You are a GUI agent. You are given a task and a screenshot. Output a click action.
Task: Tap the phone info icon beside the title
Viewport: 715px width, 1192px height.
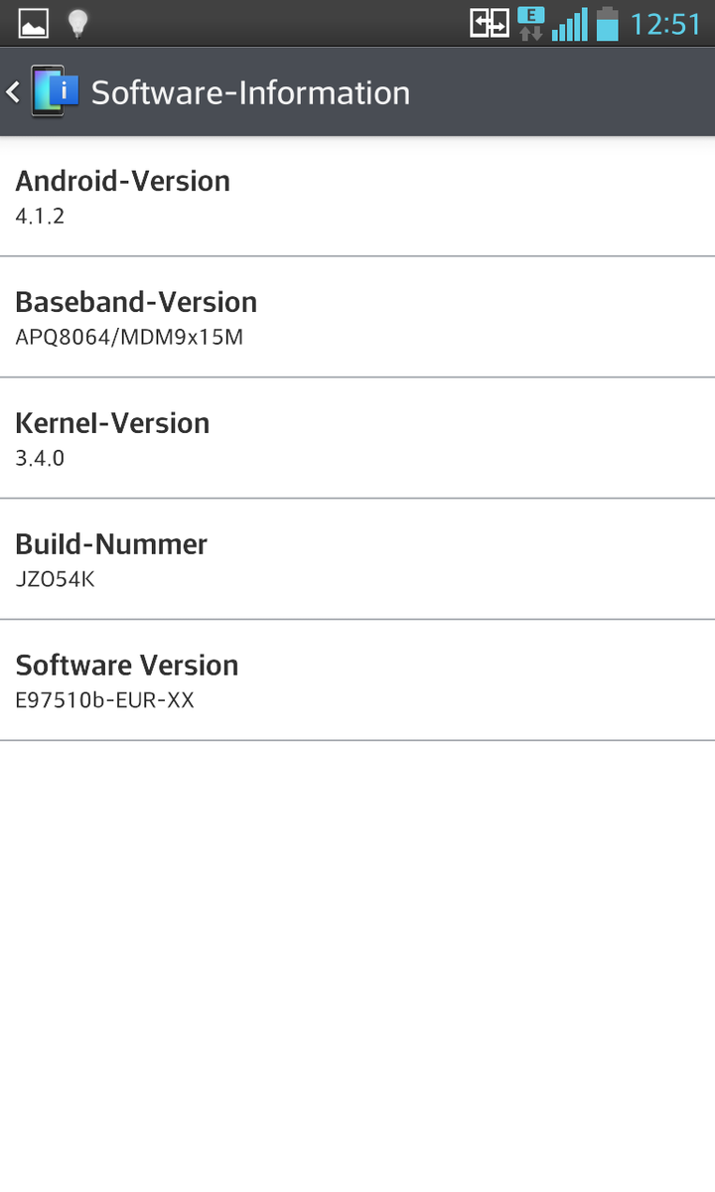coord(55,91)
